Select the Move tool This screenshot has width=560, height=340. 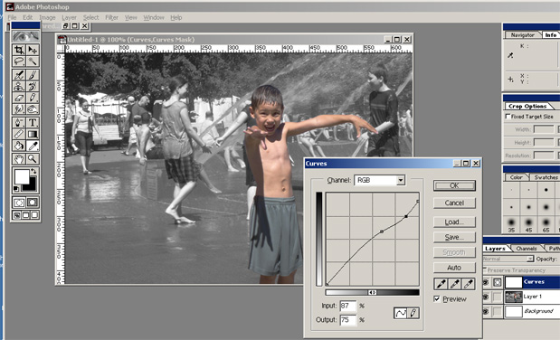pyautogui.click(x=33, y=50)
